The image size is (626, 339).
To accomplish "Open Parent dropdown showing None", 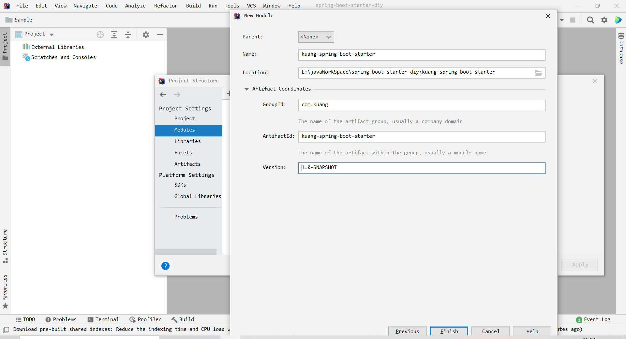I will click(316, 37).
